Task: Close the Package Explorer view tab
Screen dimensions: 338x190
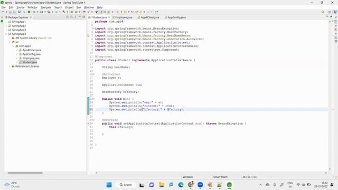Action: click(31, 17)
